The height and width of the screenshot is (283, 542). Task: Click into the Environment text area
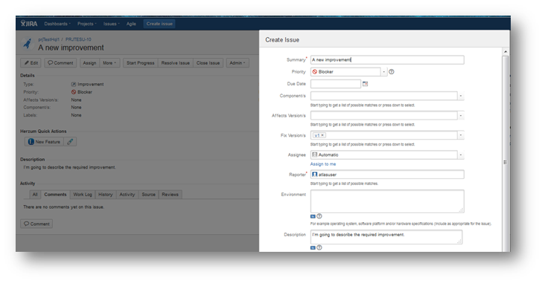pyautogui.click(x=387, y=201)
